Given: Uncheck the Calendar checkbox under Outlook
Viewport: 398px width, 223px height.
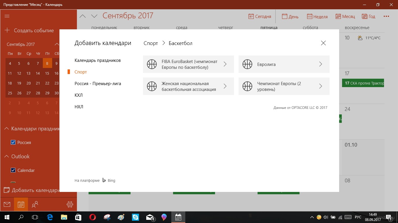Looking at the screenshot, I should pos(13,170).
